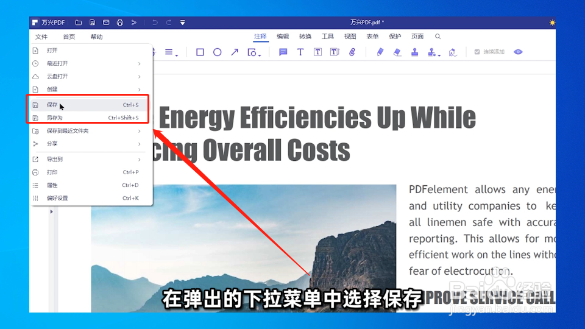Open the more shapes dropdown tool
The height and width of the screenshot is (329, 585).
pyautogui.click(x=254, y=52)
